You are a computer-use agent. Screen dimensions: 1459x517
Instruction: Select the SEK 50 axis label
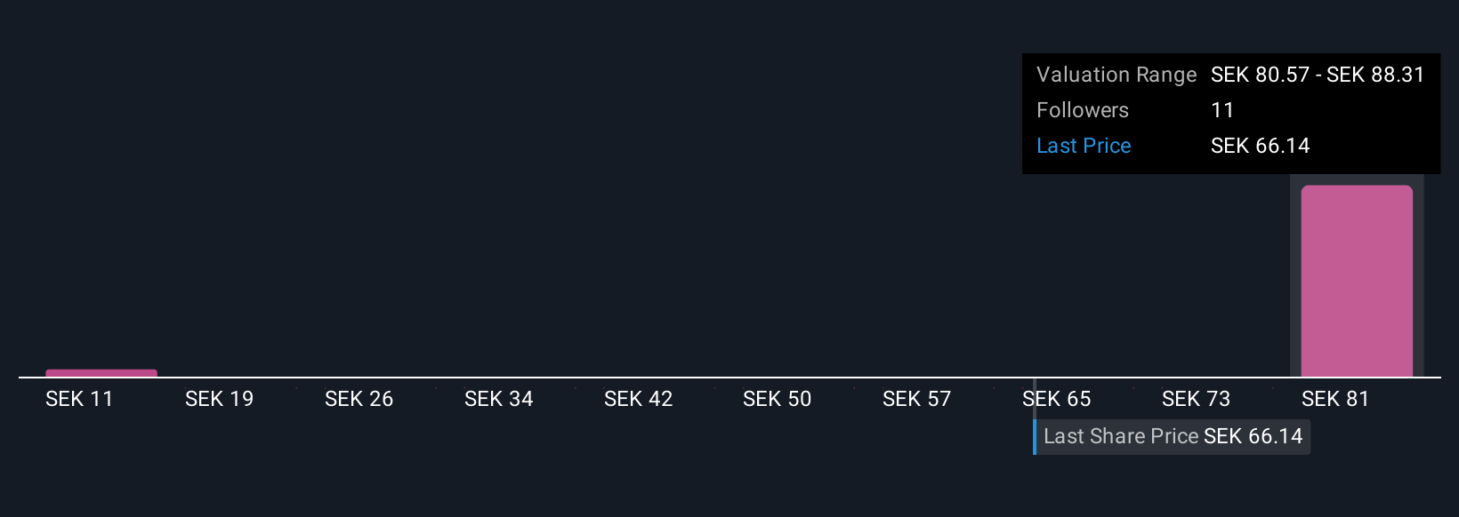point(777,399)
